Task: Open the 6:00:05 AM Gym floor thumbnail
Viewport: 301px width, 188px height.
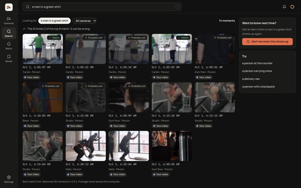Action: pos(172,146)
